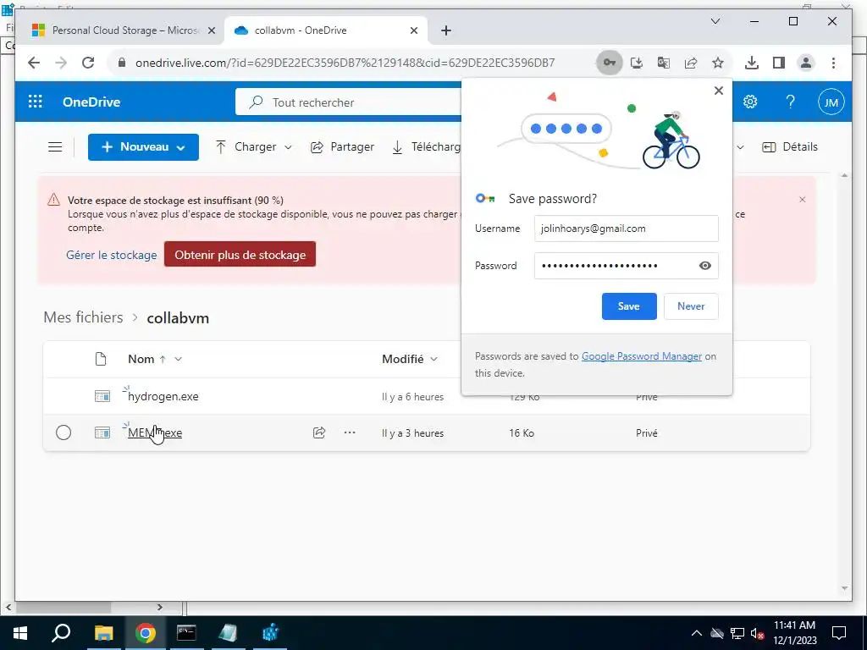Open Chrome tab search chevron
The height and width of the screenshot is (650, 867).
[x=715, y=21]
